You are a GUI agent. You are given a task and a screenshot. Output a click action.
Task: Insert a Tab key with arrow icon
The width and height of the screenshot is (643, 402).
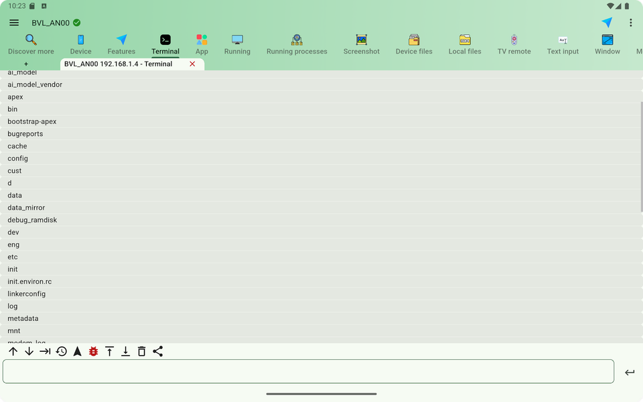pyautogui.click(x=45, y=350)
